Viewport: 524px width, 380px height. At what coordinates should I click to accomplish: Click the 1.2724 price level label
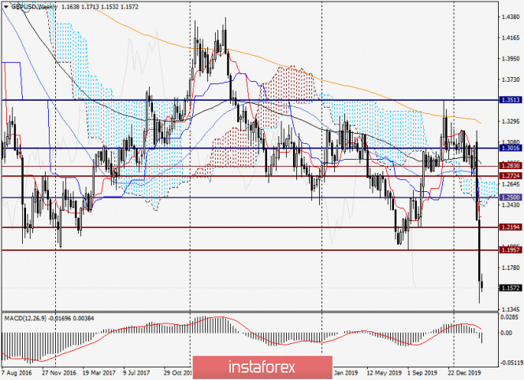coord(511,175)
